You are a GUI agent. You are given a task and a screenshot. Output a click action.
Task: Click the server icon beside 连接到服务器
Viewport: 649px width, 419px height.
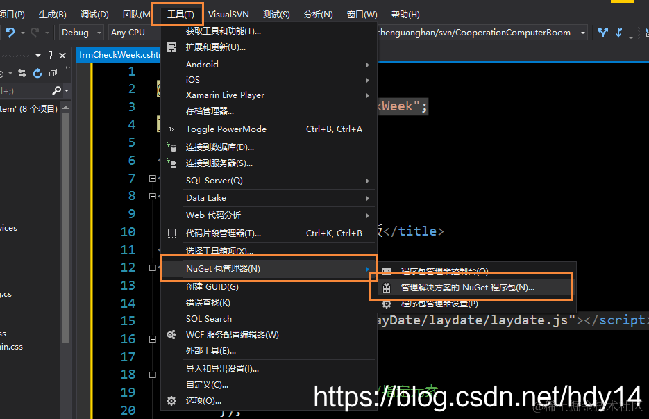pyautogui.click(x=171, y=163)
